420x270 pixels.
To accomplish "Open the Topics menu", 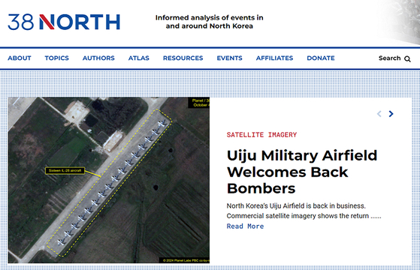I will [x=57, y=58].
